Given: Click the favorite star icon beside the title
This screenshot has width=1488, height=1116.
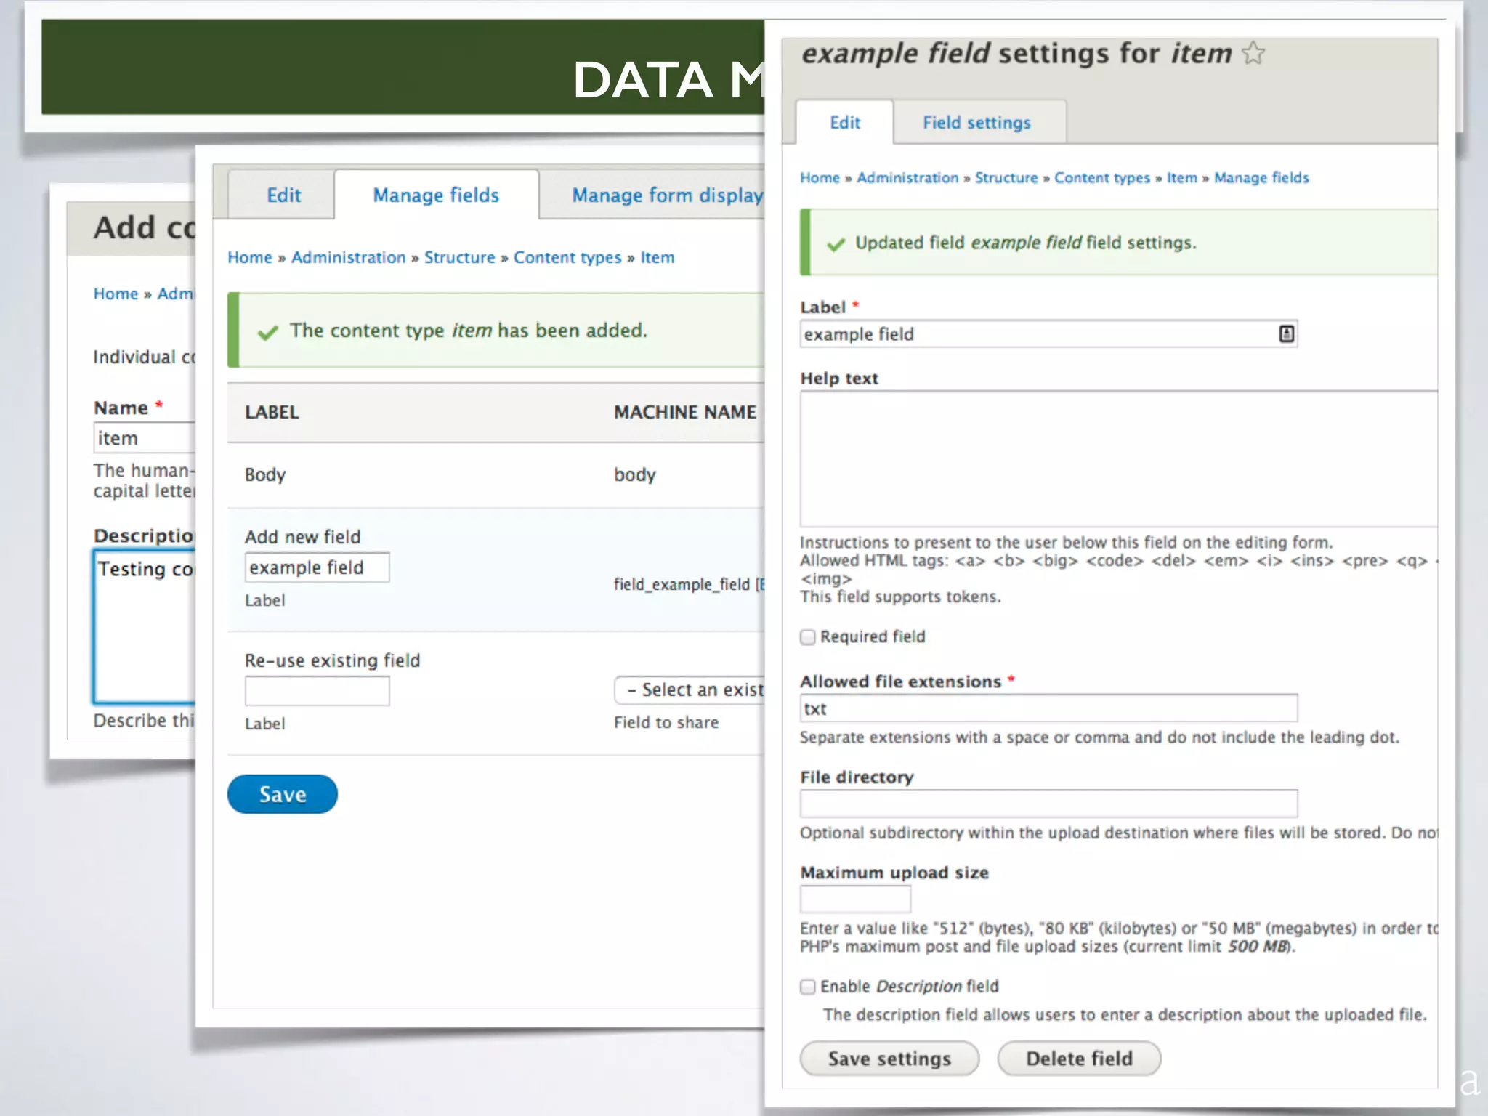Looking at the screenshot, I should (x=1253, y=53).
